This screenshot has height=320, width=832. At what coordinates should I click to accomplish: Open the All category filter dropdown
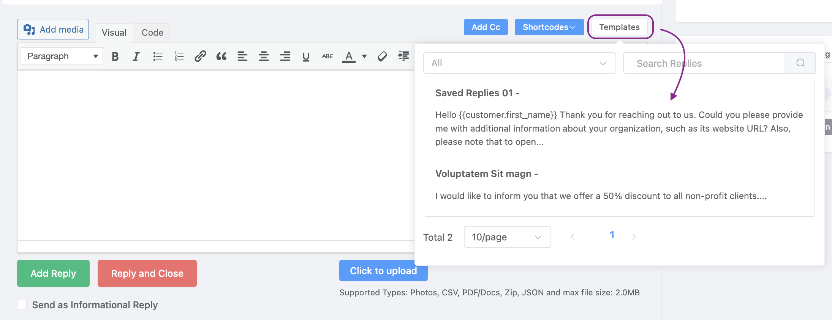[x=520, y=63]
